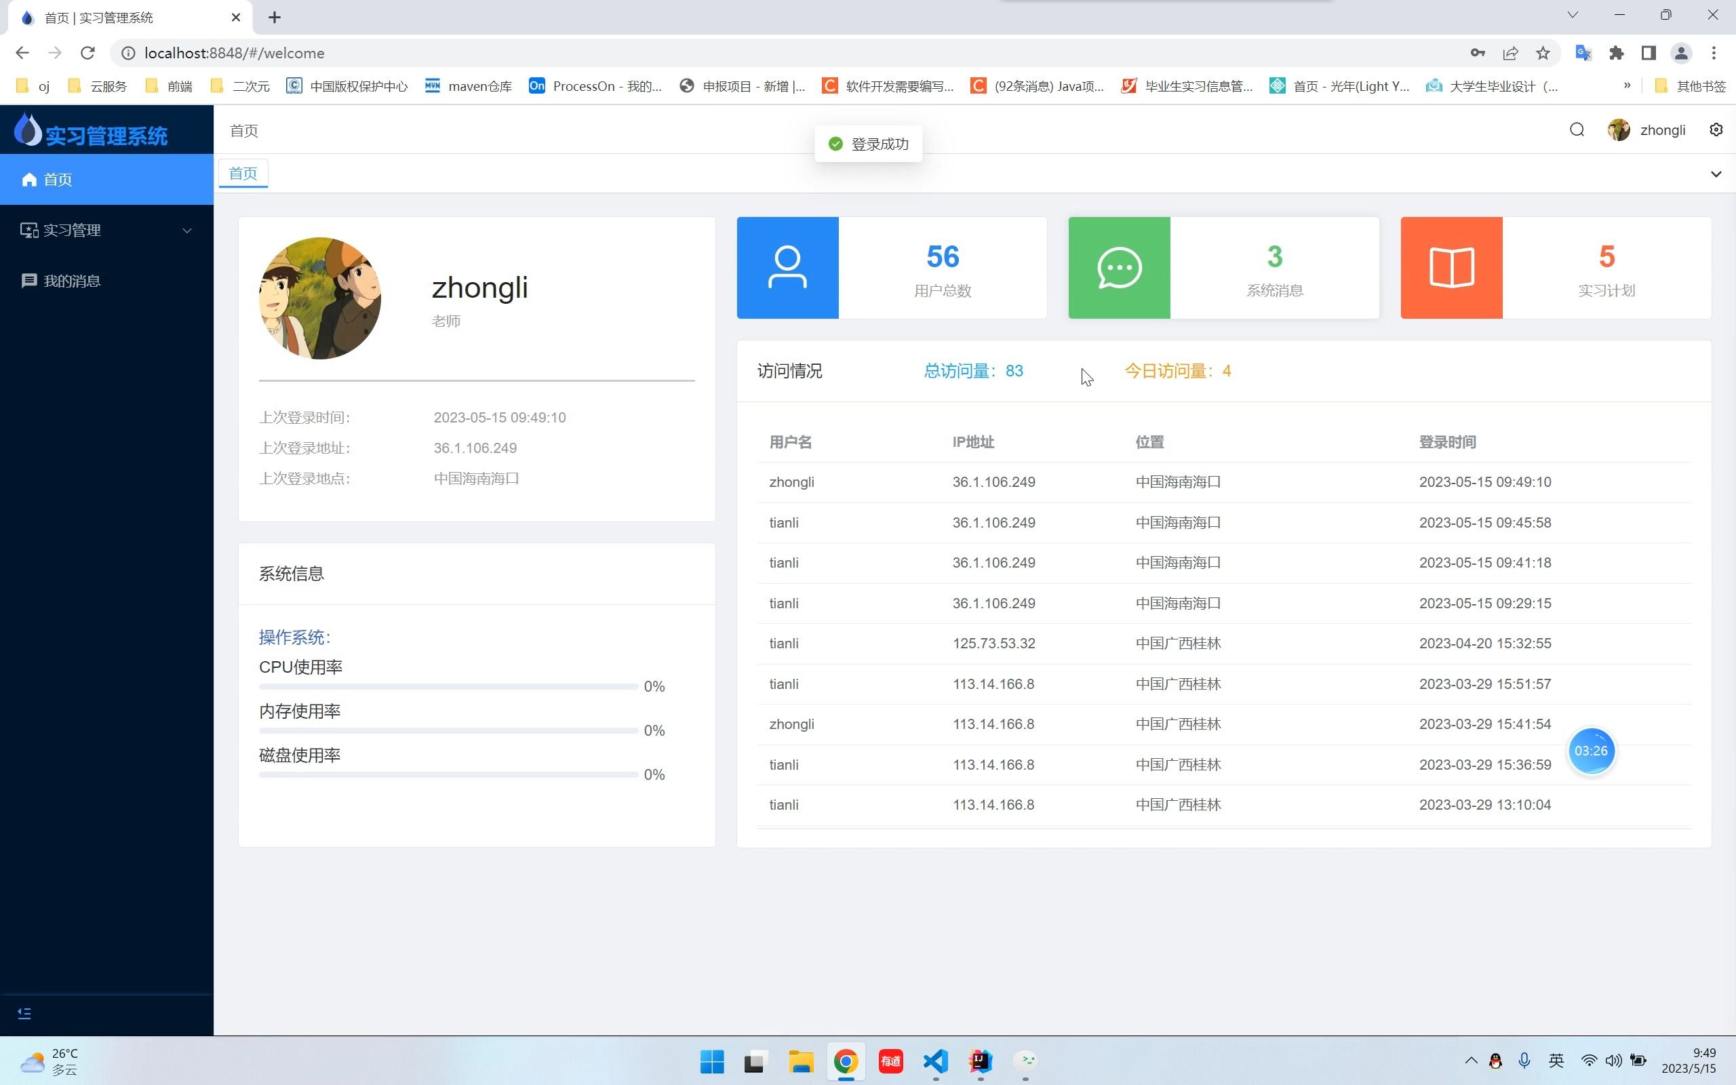Toggle the browser side panel icon

[x=1649, y=53]
